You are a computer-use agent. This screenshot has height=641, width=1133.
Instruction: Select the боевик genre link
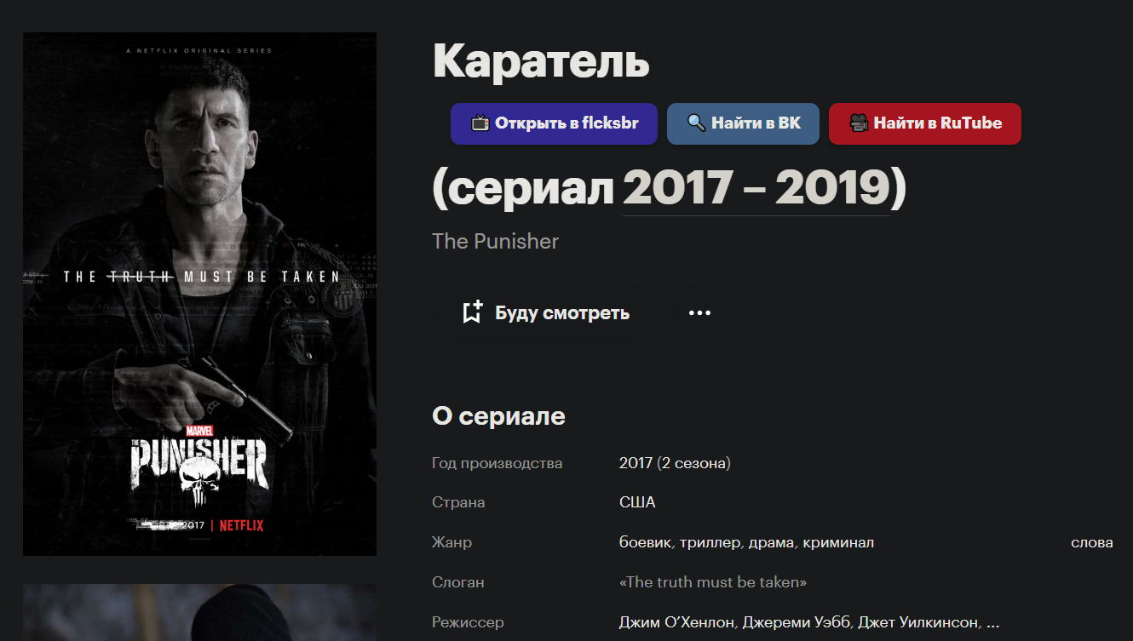pos(647,542)
